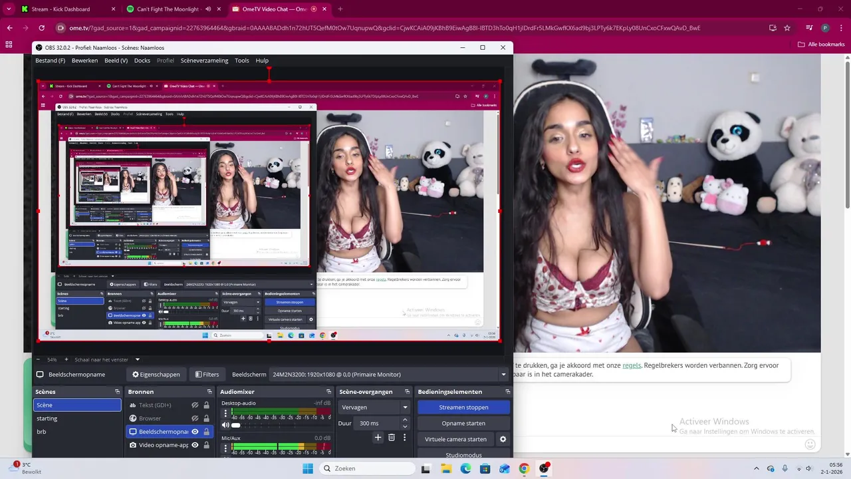Open Beeld (V) menu
The height and width of the screenshot is (479, 851).
coord(116,61)
